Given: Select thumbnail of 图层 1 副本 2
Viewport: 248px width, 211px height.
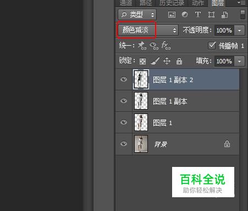Looking at the screenshot, I should (x=141, y=79).
